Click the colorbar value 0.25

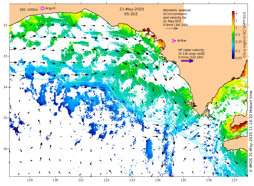point(238,42)
